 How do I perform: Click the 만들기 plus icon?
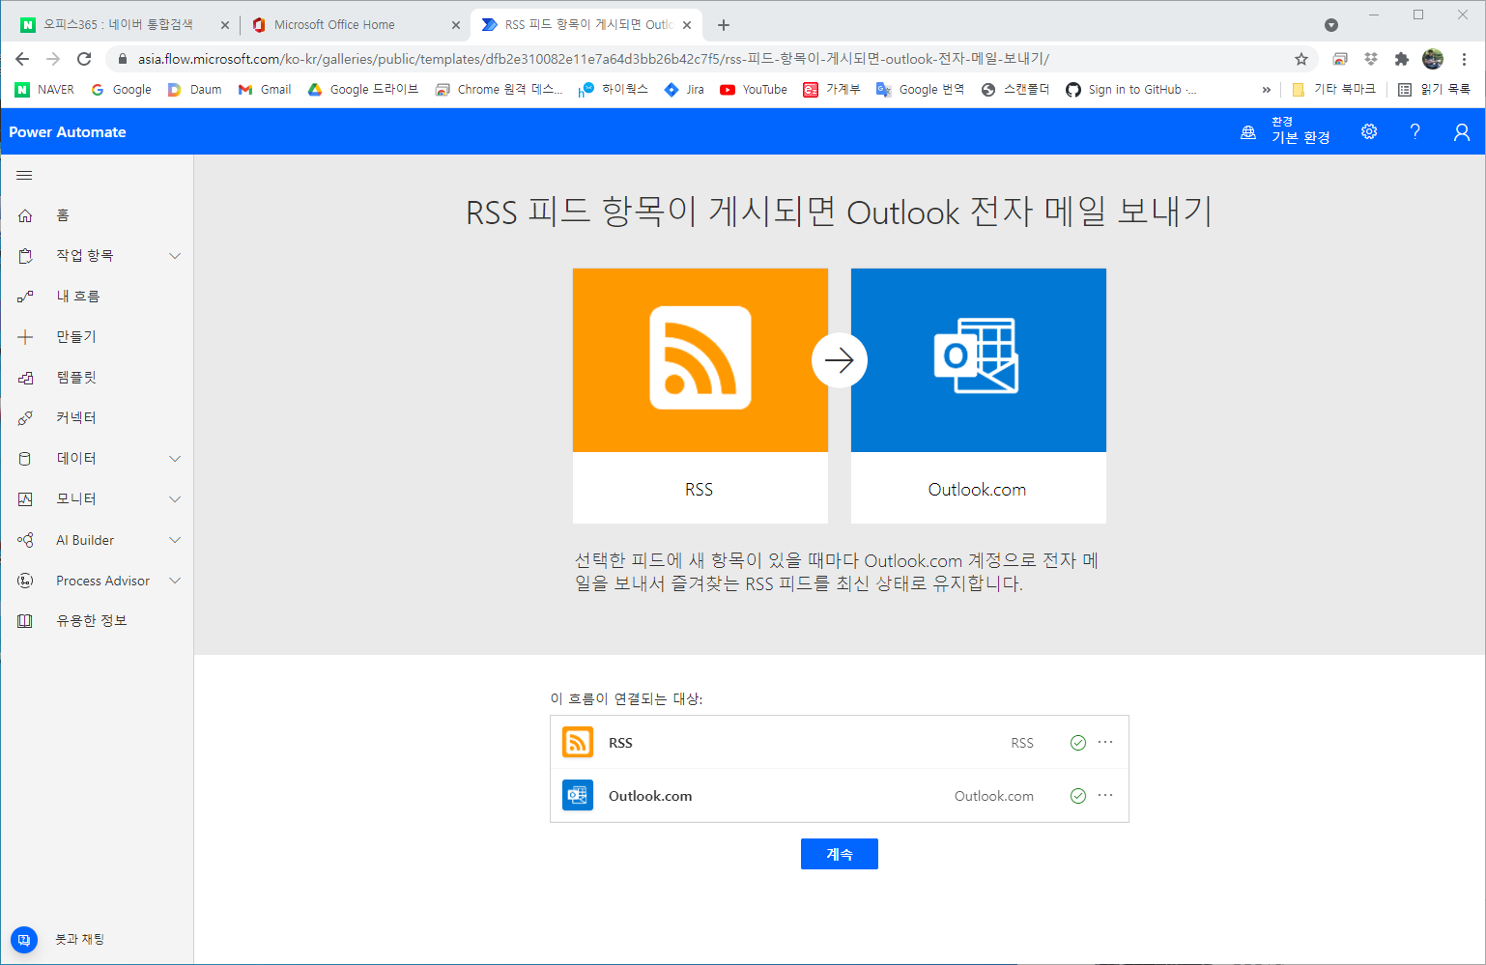(x=25, y=337)
